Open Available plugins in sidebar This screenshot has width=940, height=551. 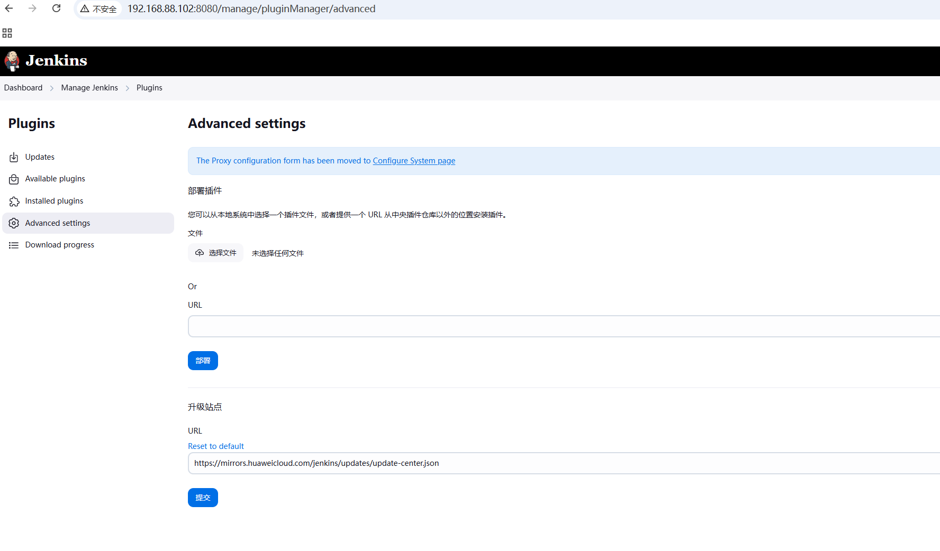coord(88,179)
